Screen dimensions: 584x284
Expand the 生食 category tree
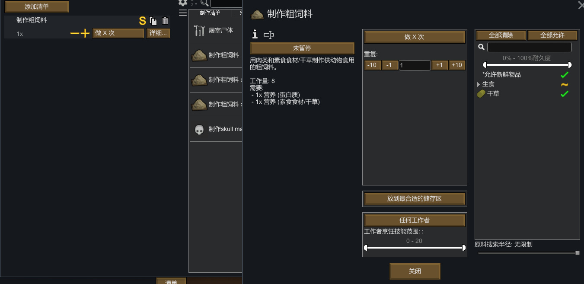click(479, 84)
